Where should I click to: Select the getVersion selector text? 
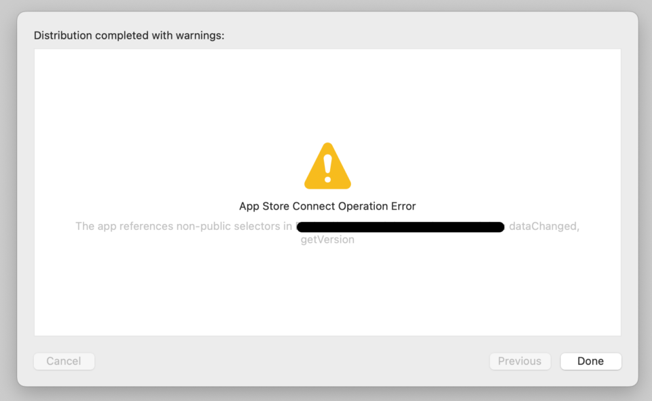327,240
